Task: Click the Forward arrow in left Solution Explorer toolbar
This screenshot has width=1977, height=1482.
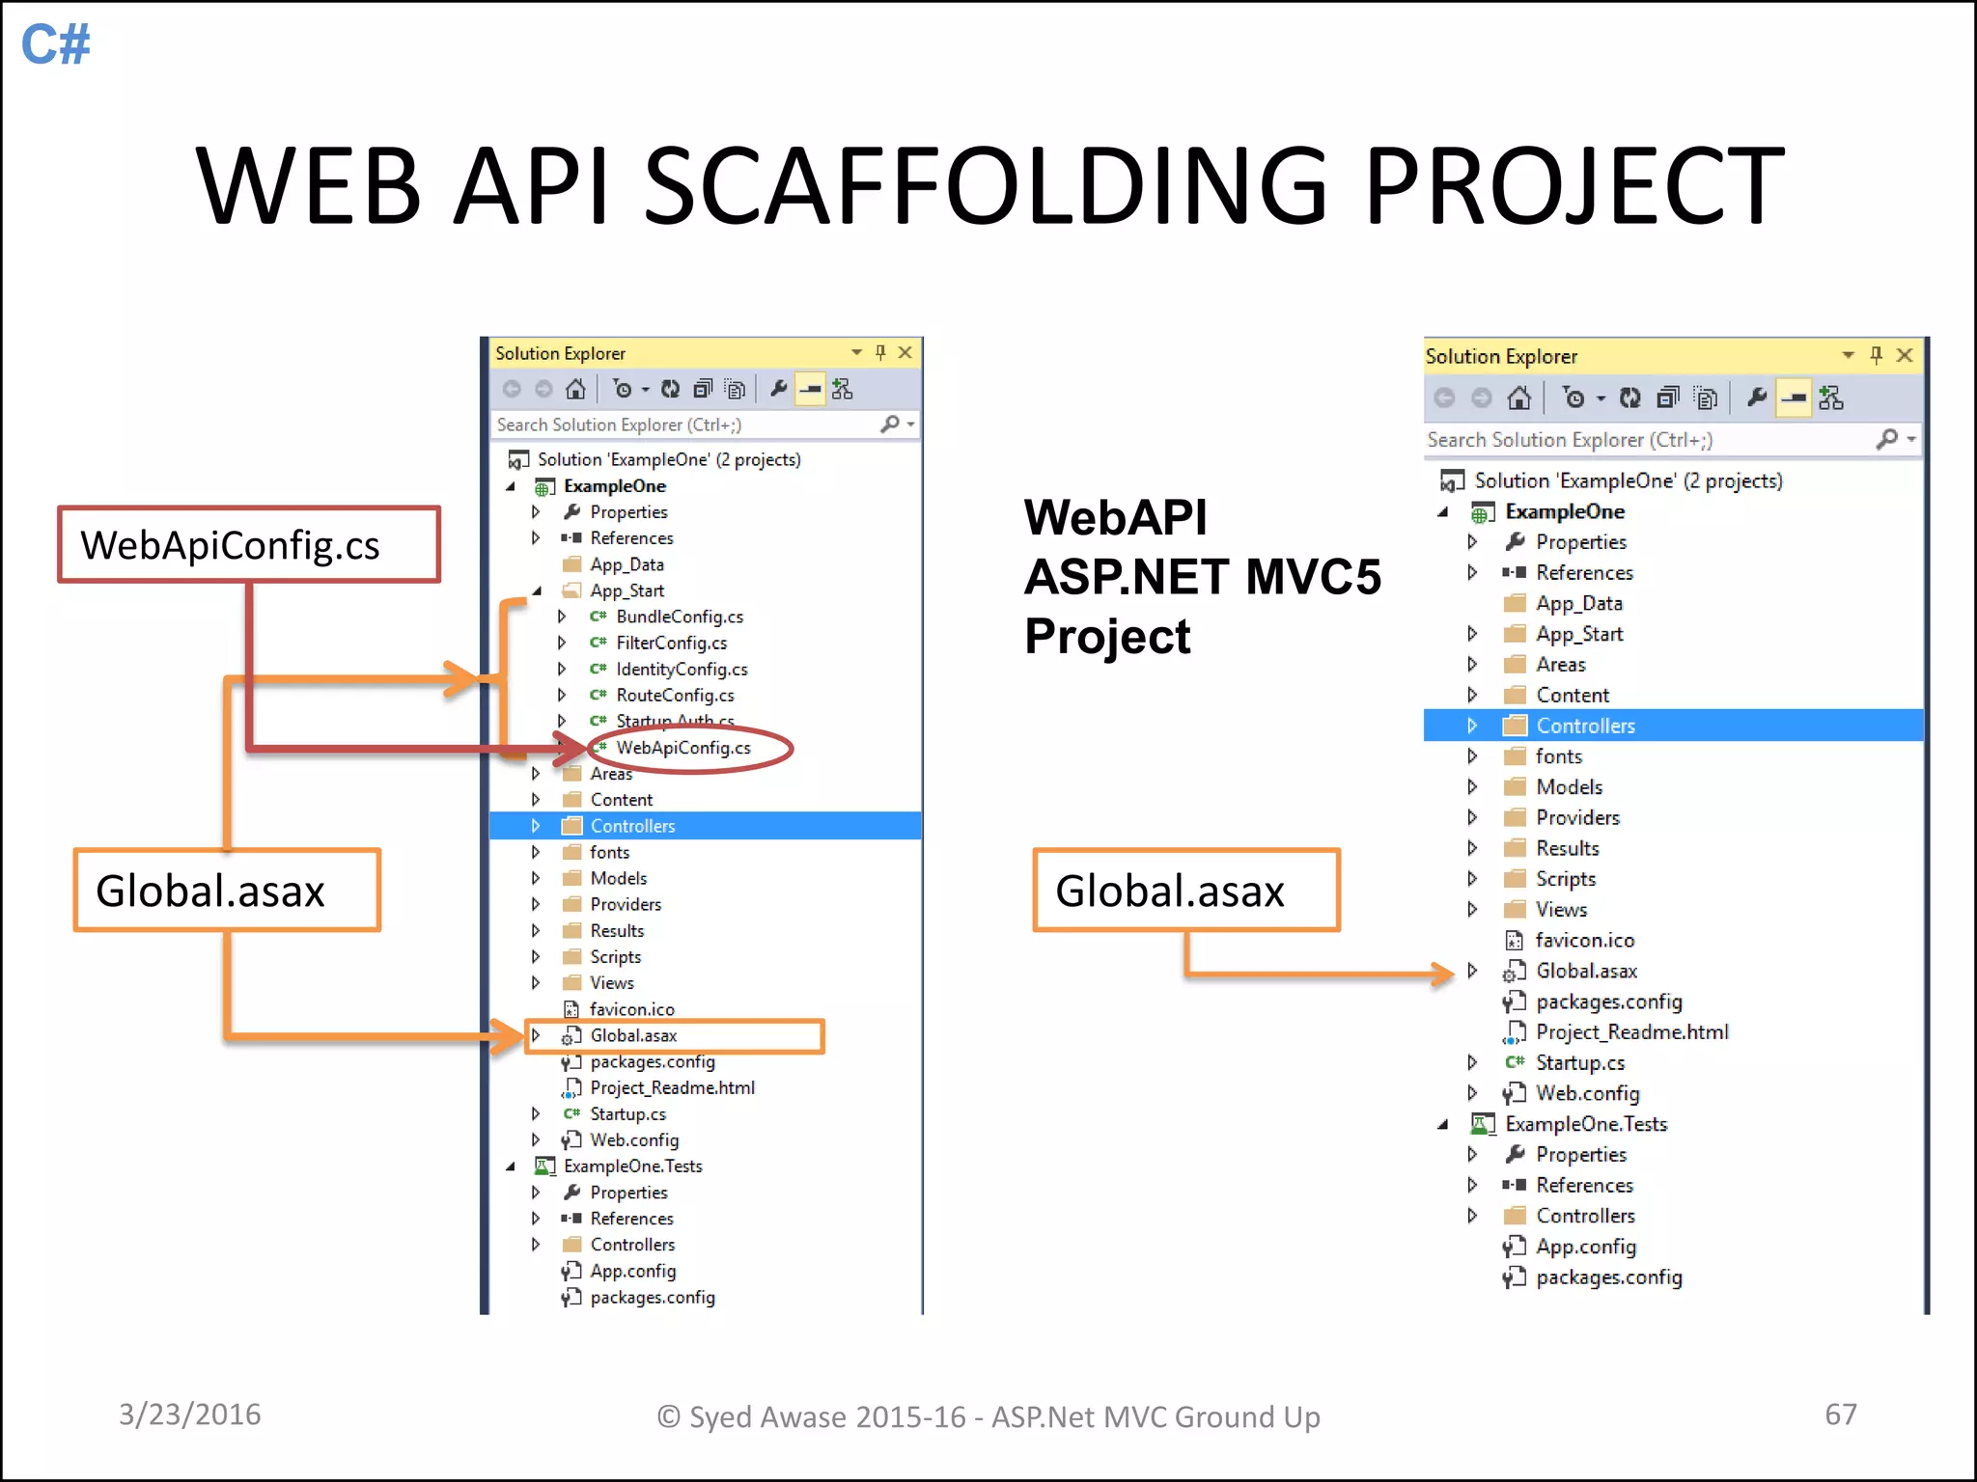Action: point(543,389)
